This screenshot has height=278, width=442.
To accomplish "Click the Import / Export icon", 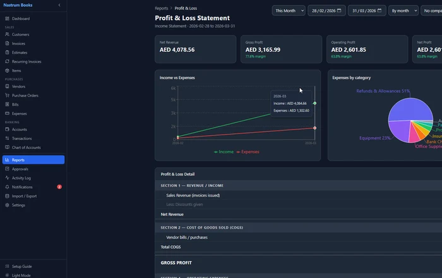I will [7, 196].
